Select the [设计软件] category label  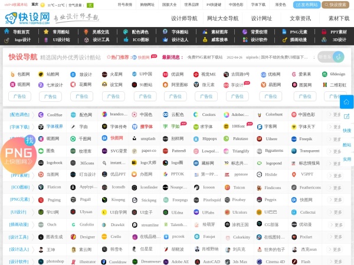[x=19, y=261]
